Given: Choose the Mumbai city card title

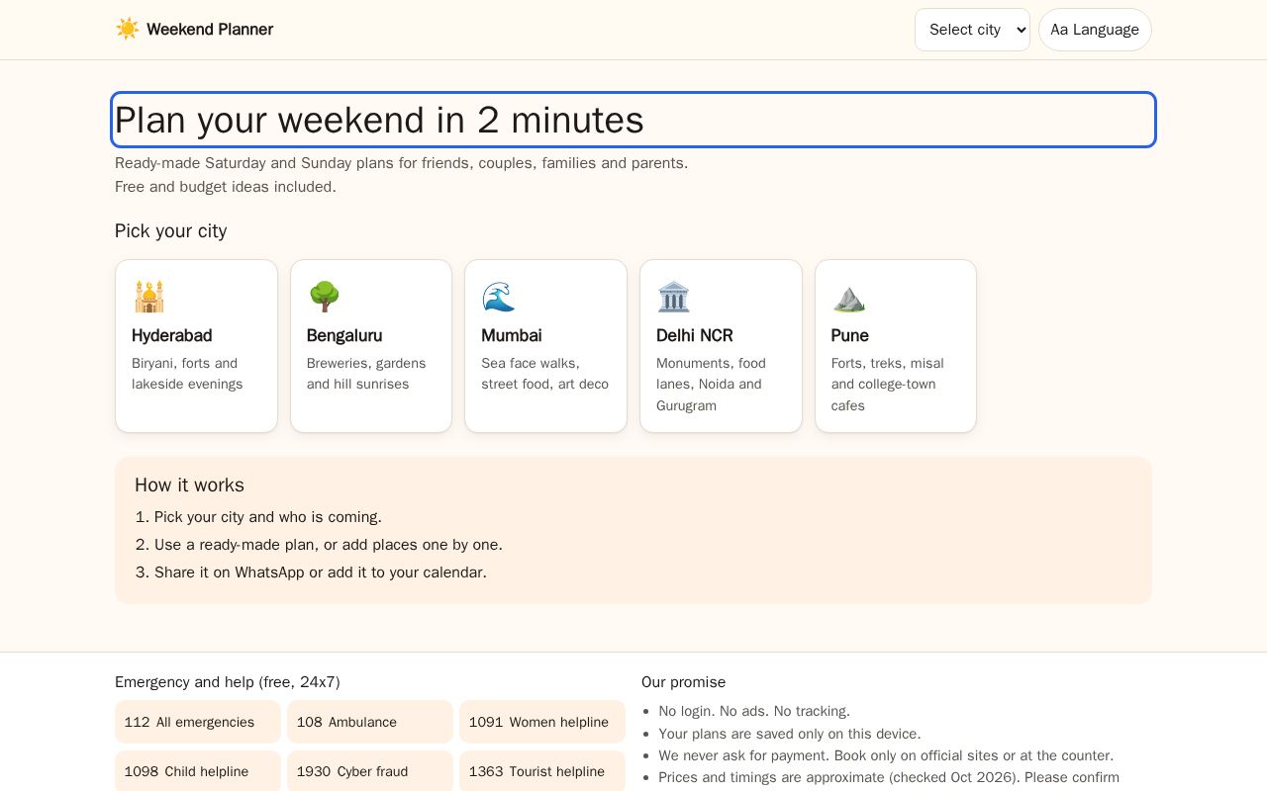Looking at the screenshot, I should (x=512, y=336).
